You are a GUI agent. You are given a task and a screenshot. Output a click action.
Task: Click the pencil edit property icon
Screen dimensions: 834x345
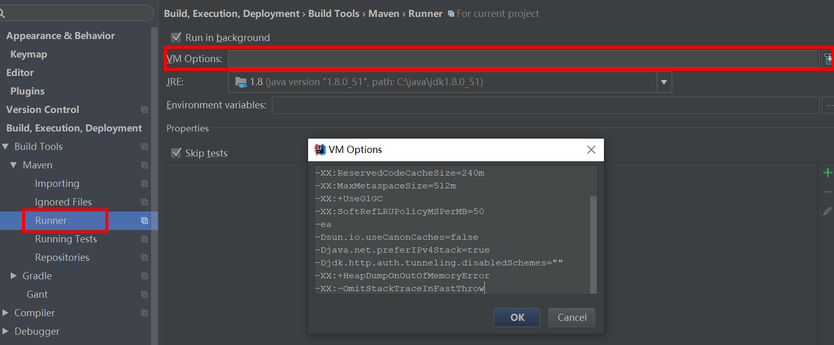[x=827, y=211]
